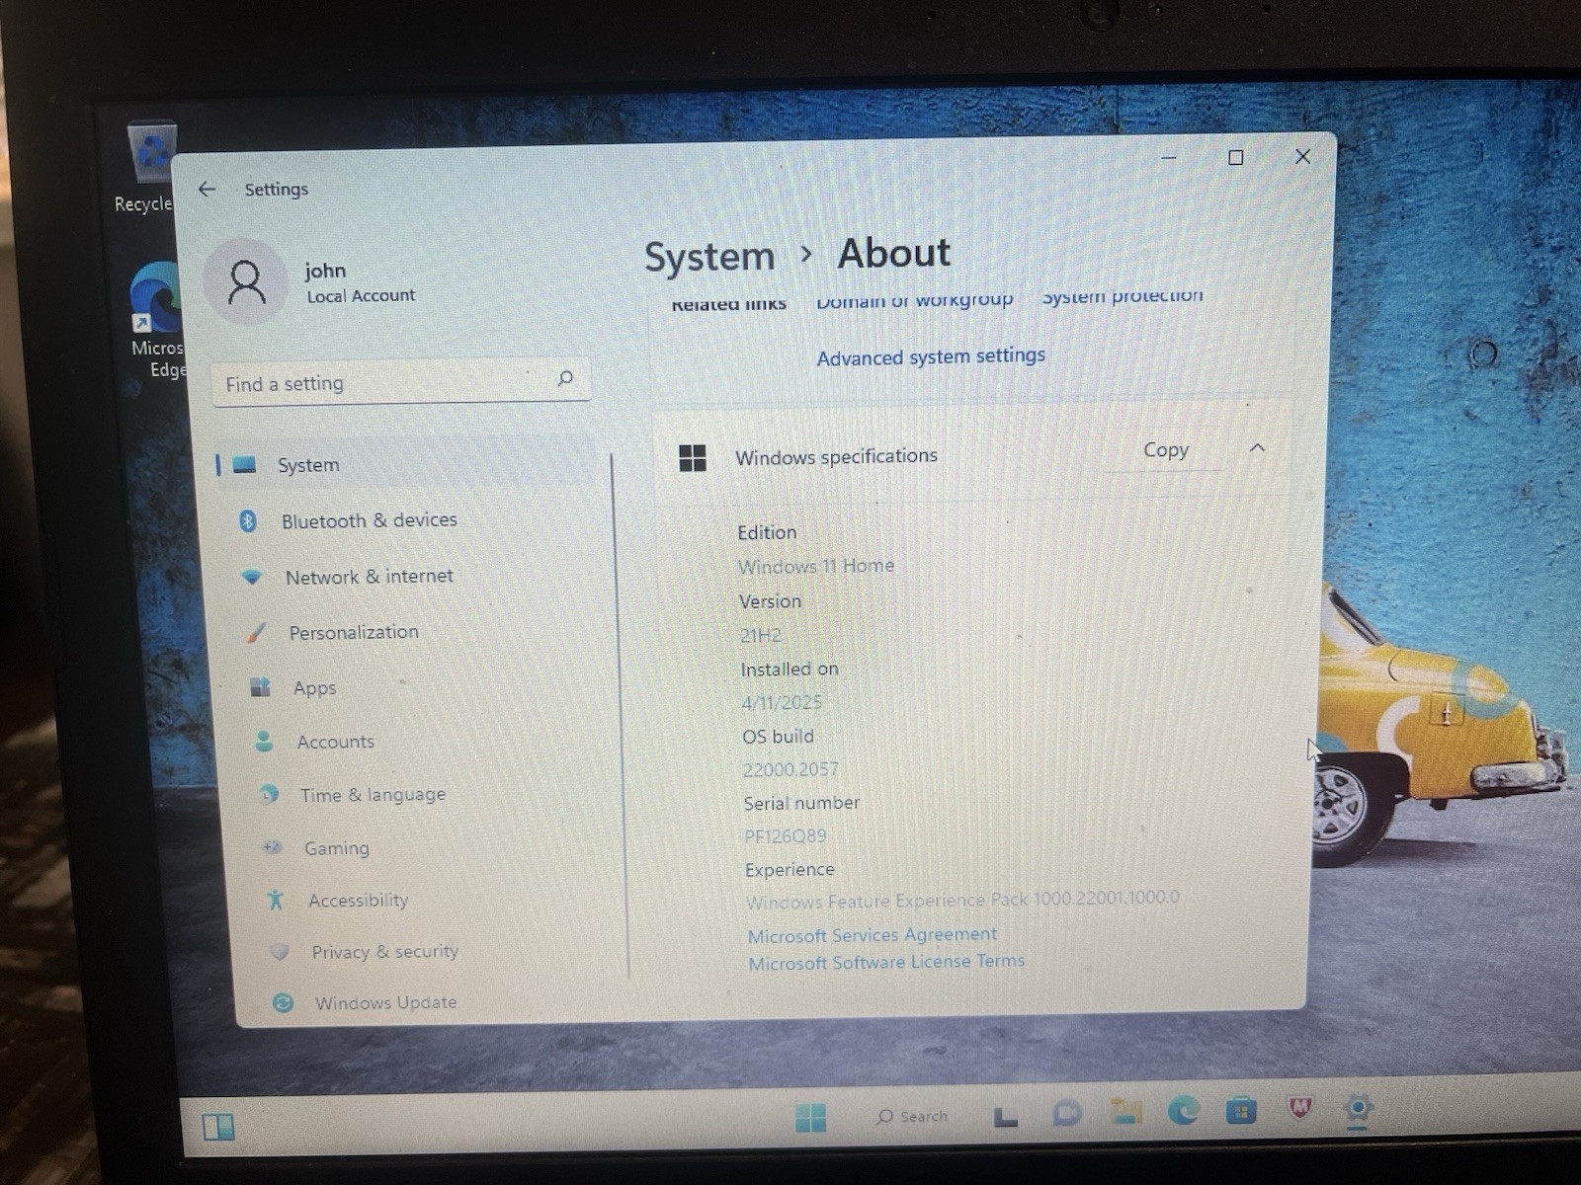Open the Chat icon on taskbar
The width and height of the screenshot is (1581, 1185).
pos(1066,1114)
